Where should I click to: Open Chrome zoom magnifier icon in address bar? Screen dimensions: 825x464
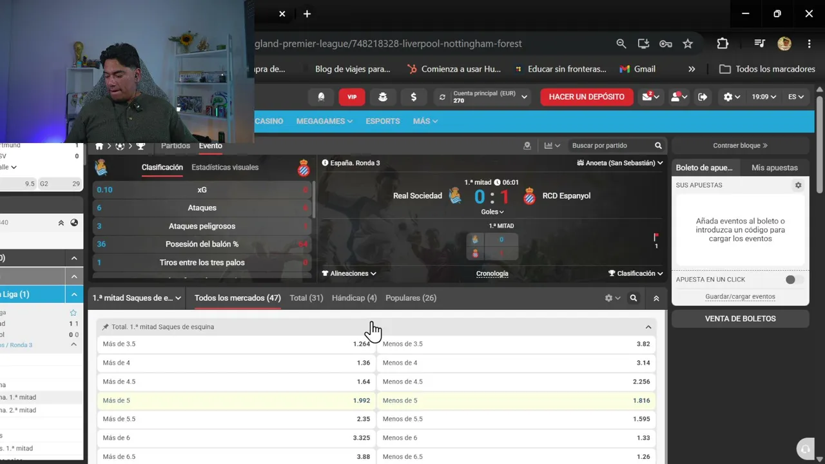click(621, 44)
